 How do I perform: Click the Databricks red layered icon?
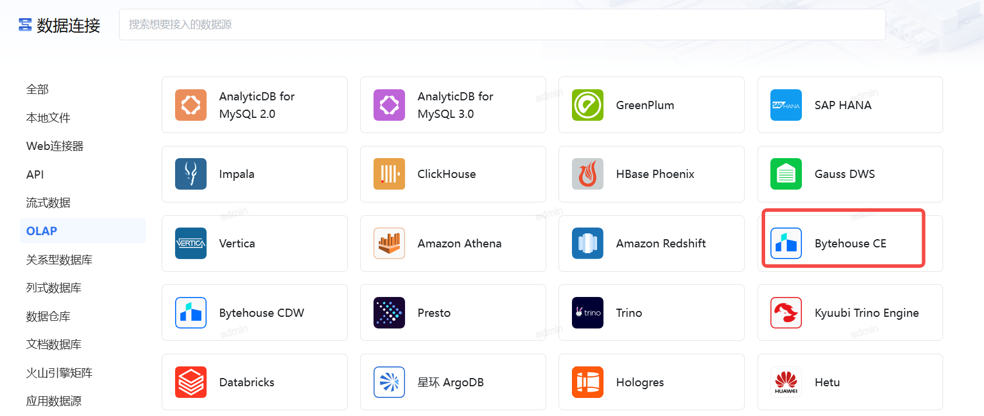coord(190,382)
